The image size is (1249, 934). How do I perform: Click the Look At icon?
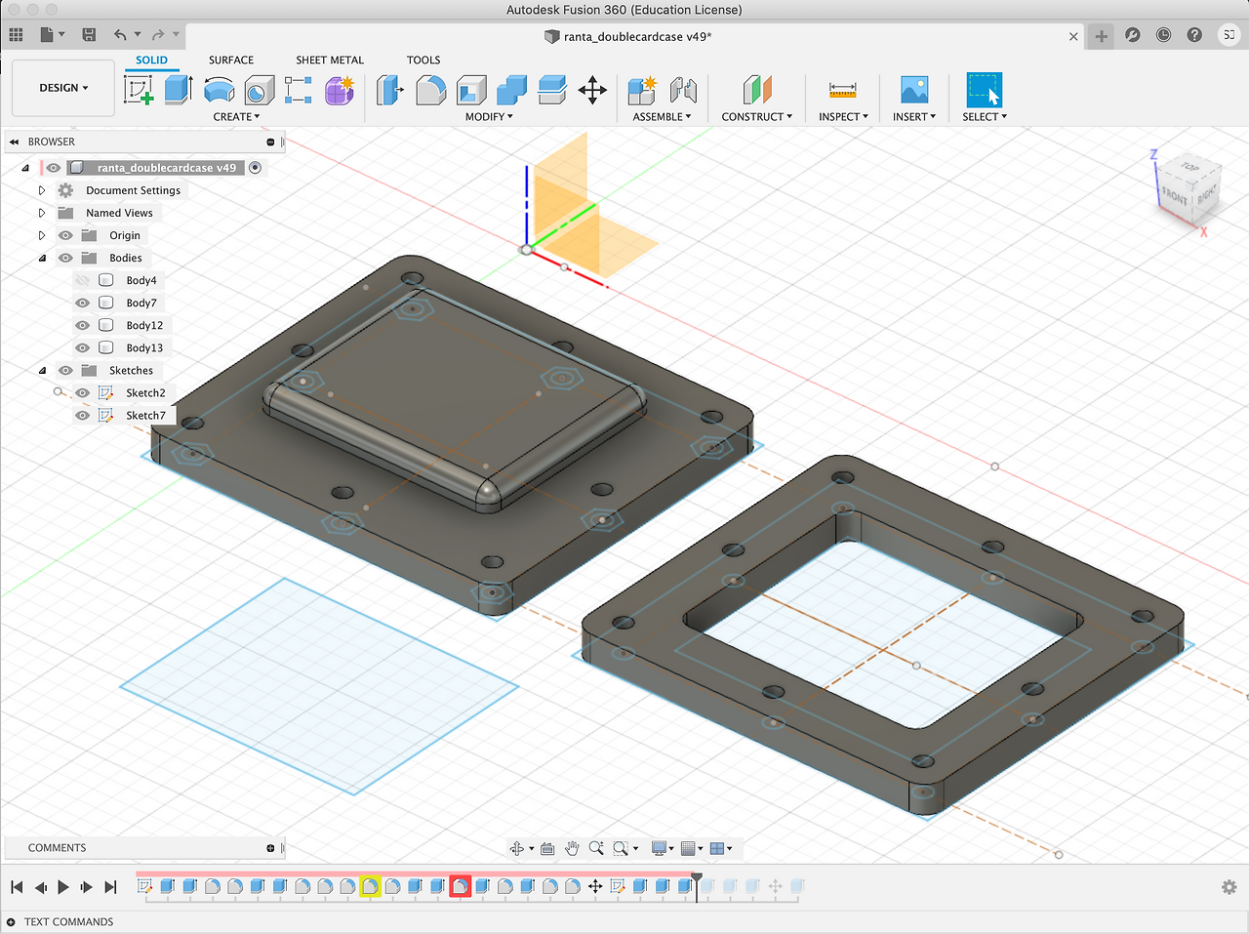coord(547,848)
